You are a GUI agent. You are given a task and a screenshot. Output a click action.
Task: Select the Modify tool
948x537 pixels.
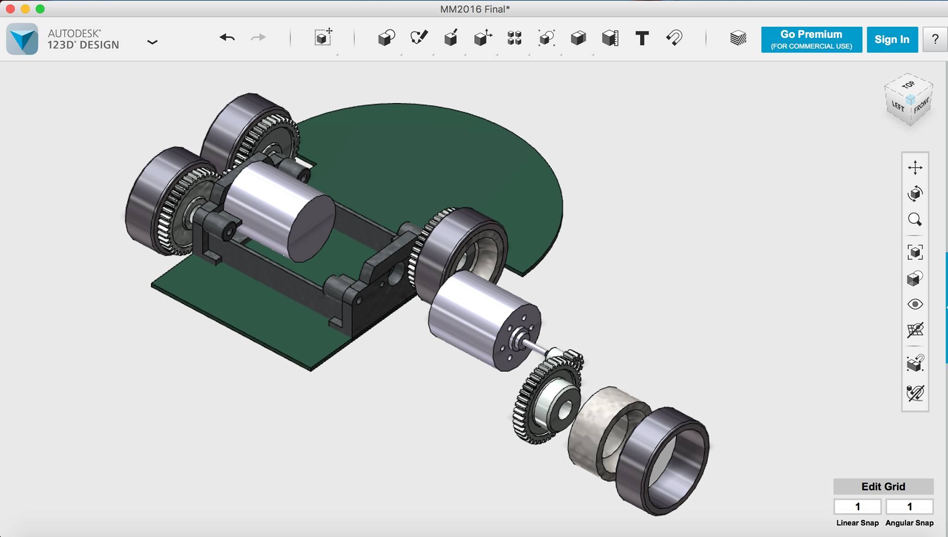pos(482,38)
